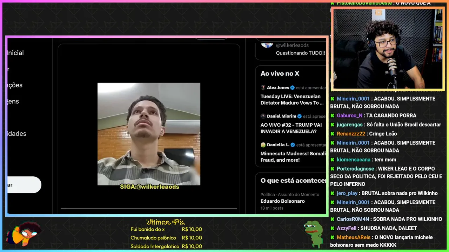Image resolution: width=449 pixels, height=252 pixels.
Task: Click Kick badge beside AzzyFell
Action: point(333,228)
